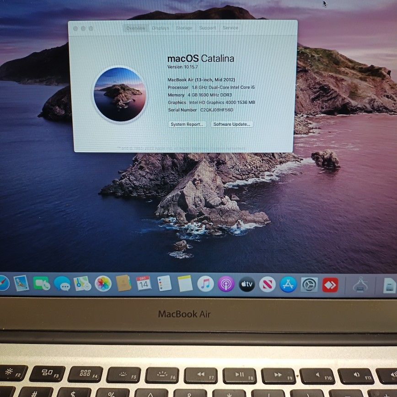Screen dimensions: 397x397
Task: Click the Memory '4 GB 1600 MHz DDR3' value
Action: pos(209,95)
